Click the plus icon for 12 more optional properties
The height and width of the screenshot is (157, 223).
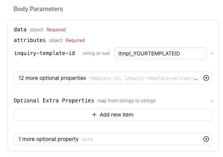(x=206, y=78)
